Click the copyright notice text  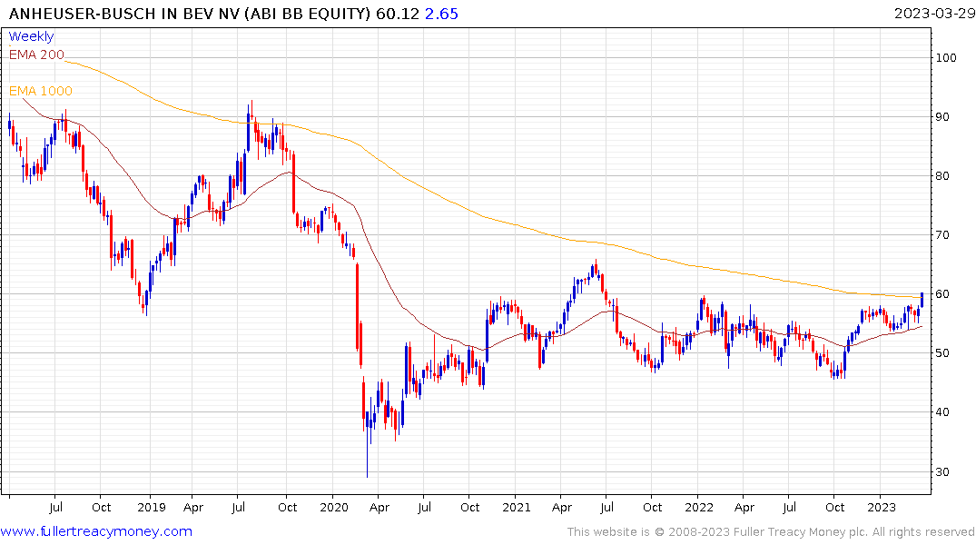[771, 532]
